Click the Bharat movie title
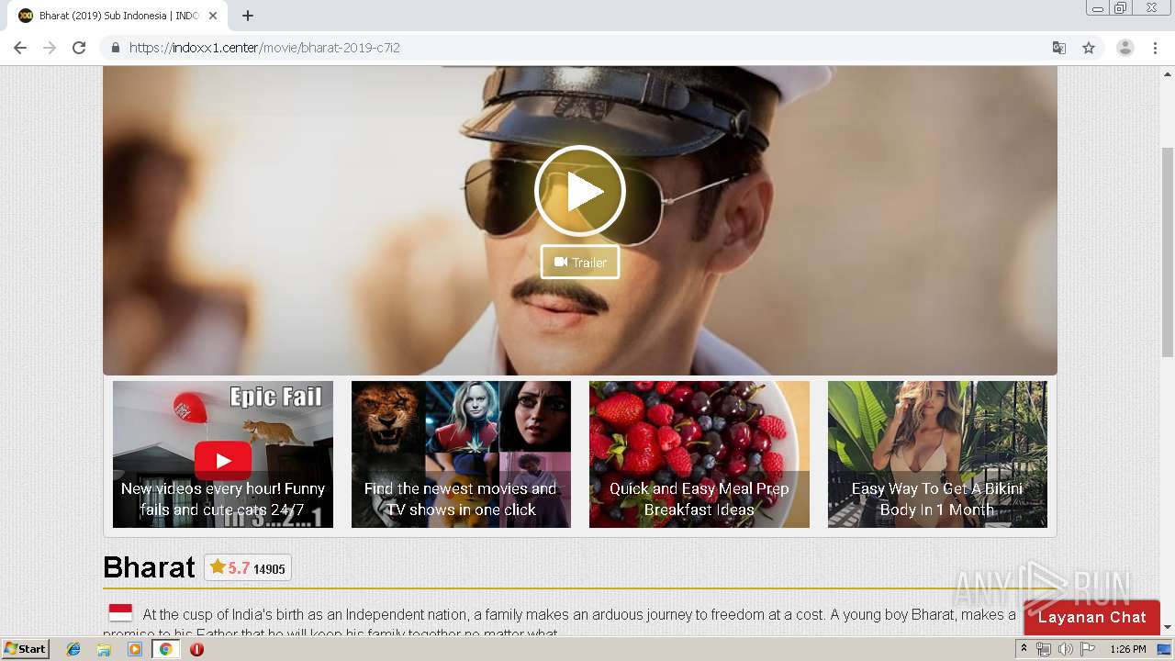Viewport: 1175px width, 661px height. click(x=149, y=567)
